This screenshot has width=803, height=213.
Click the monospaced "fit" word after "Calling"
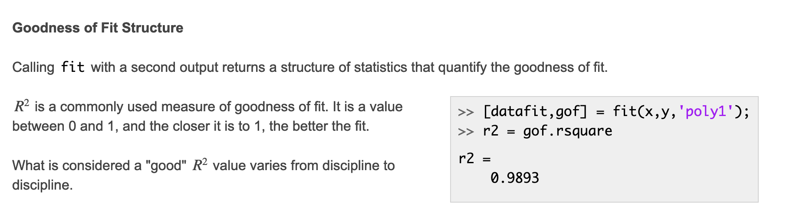72,67
